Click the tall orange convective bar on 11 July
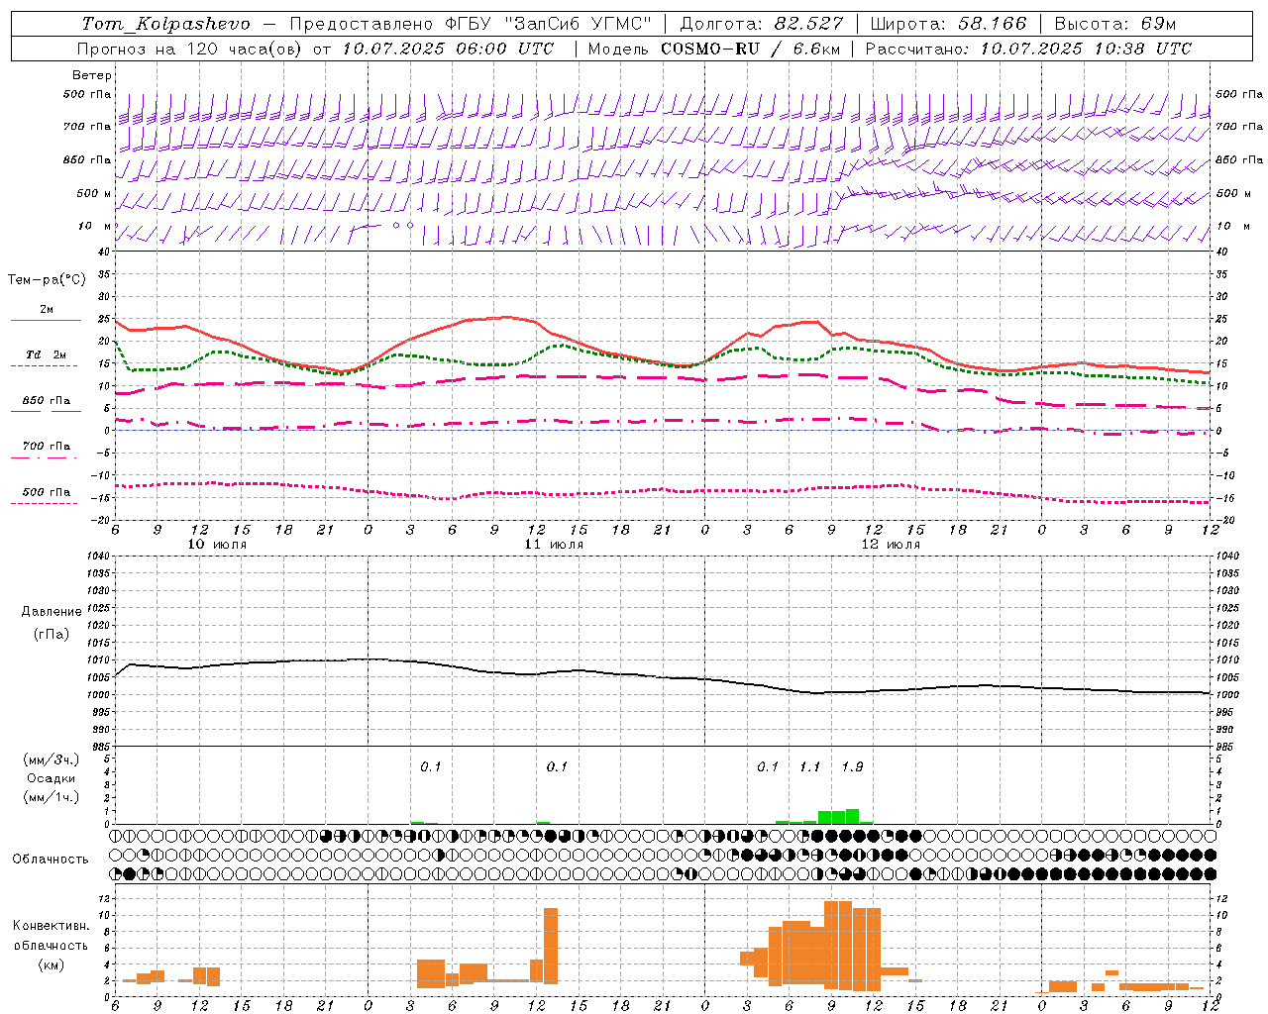The height and width of the screenshot is (1014, 1268). [551, 946]
